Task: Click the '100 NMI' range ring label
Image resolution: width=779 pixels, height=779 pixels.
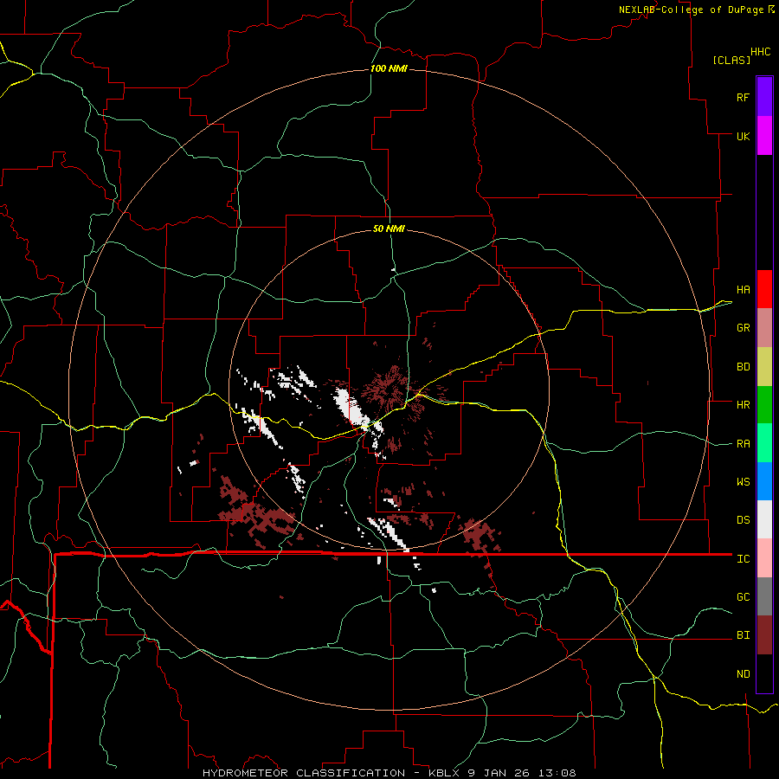Action: [389, 68]
